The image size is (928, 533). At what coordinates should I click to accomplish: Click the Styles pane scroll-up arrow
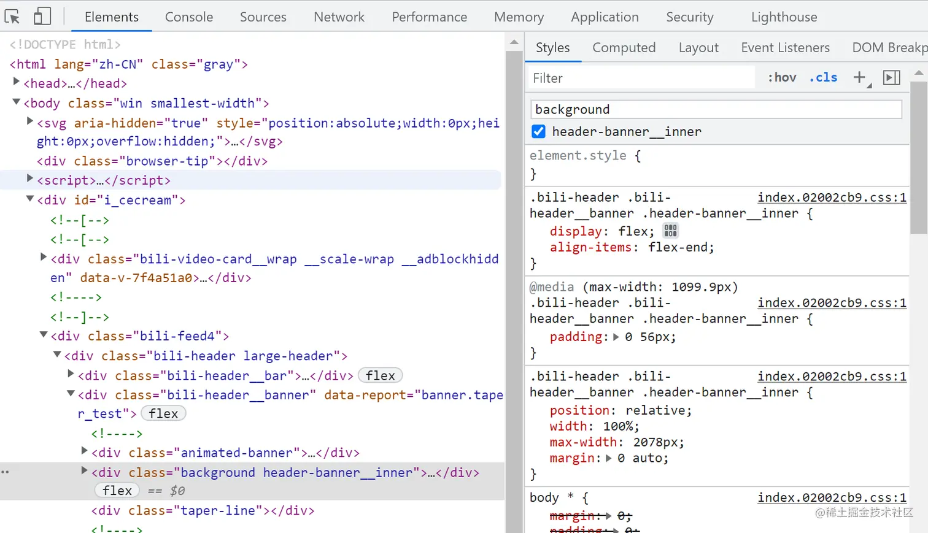point(919,73)
